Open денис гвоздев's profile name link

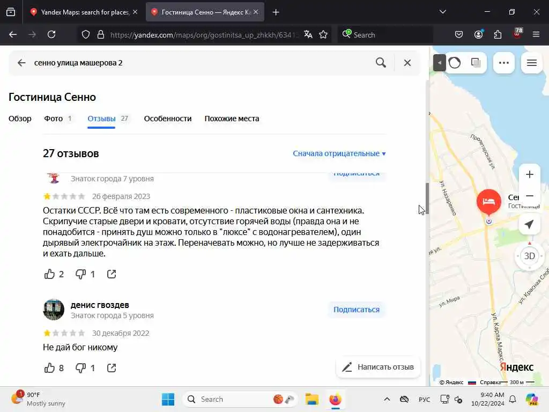point(100,305)
